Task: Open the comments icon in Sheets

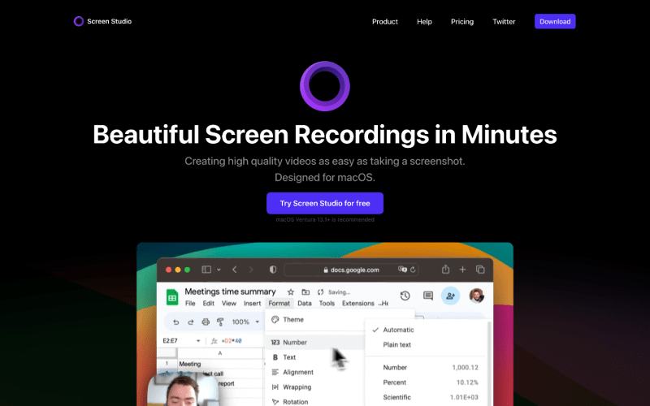Action: (x=428, y=296)
